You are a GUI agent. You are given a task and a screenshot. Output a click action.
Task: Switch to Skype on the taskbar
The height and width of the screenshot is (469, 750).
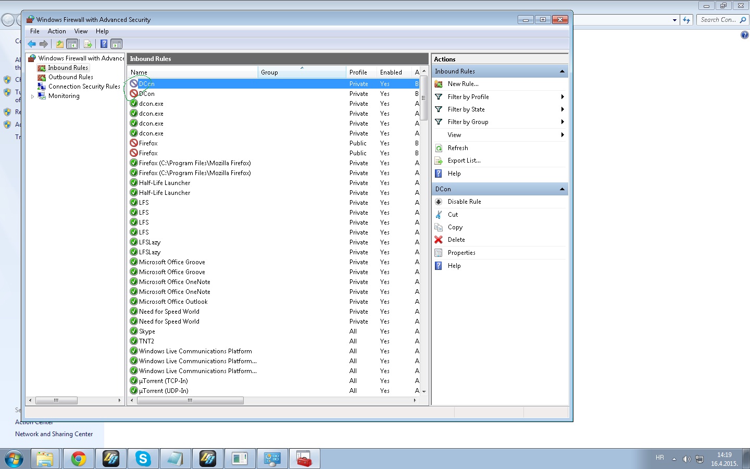coord(143,459)
